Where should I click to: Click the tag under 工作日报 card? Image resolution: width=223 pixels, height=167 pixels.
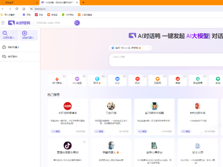coord(99,131)
